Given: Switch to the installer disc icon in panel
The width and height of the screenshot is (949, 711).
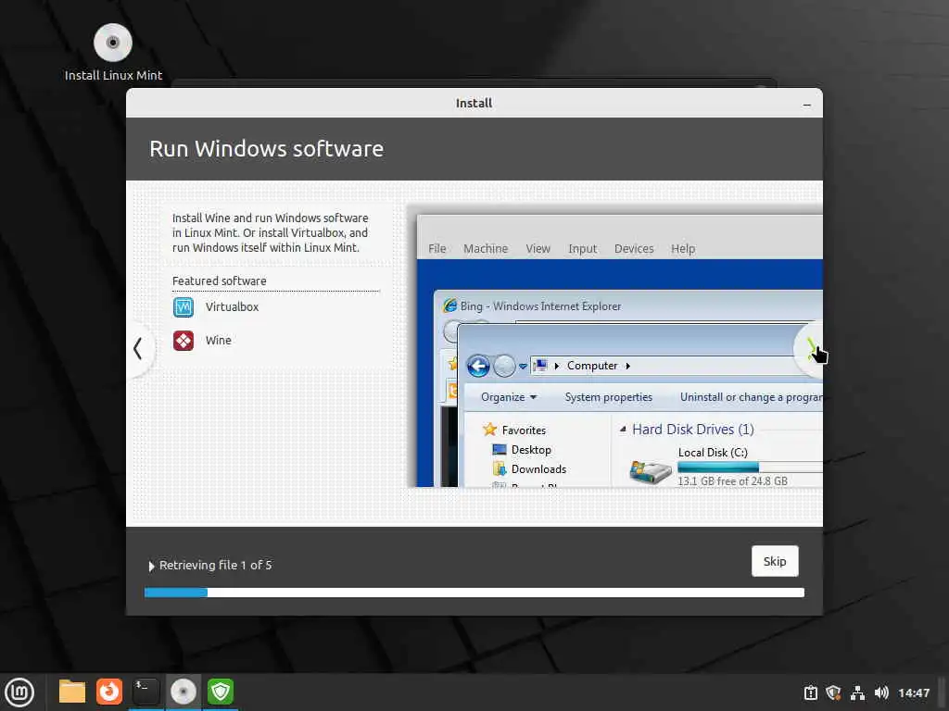Looking at the screenshot, I should 183,692.
